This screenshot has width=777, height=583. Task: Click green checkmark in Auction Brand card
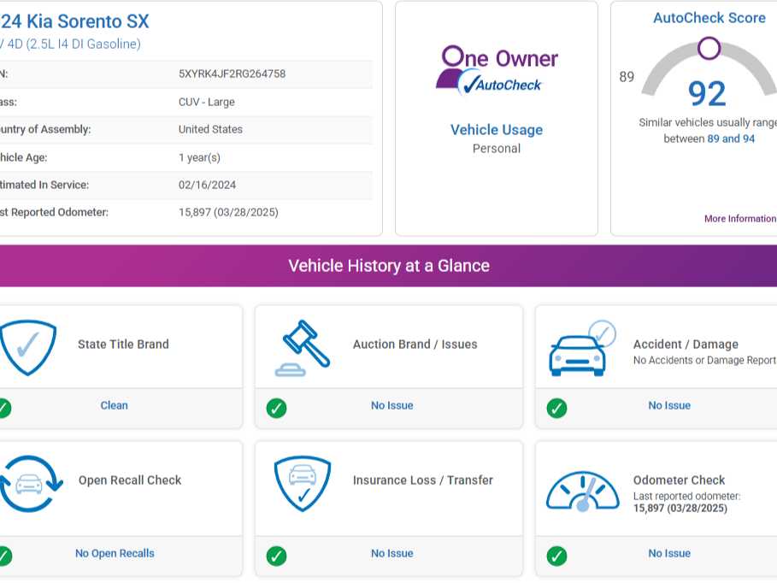pyautogui.click(x=276, y=408)
